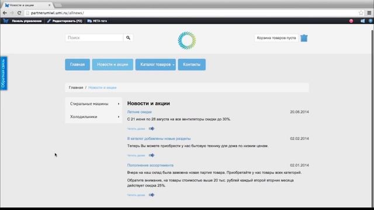
Task: Click read-more link under Пополнение ассортимента
Action: pos(136,195)
